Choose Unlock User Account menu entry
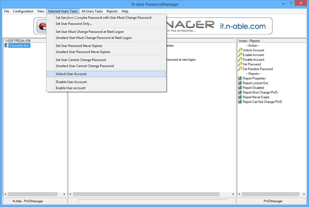This screenshot has width=309, height=207. [x=106, y=74]
